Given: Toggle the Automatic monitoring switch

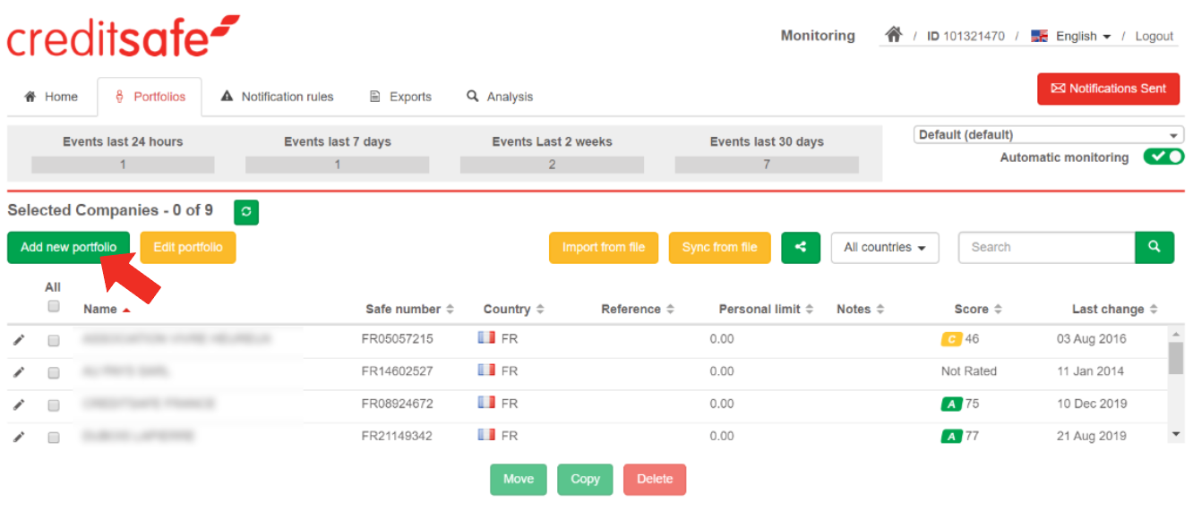Looking at the screenshot, I should (1163, 157).
